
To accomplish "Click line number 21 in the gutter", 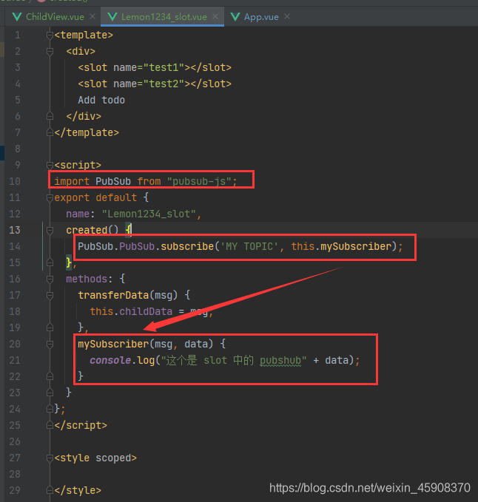I will click(15, 361).
